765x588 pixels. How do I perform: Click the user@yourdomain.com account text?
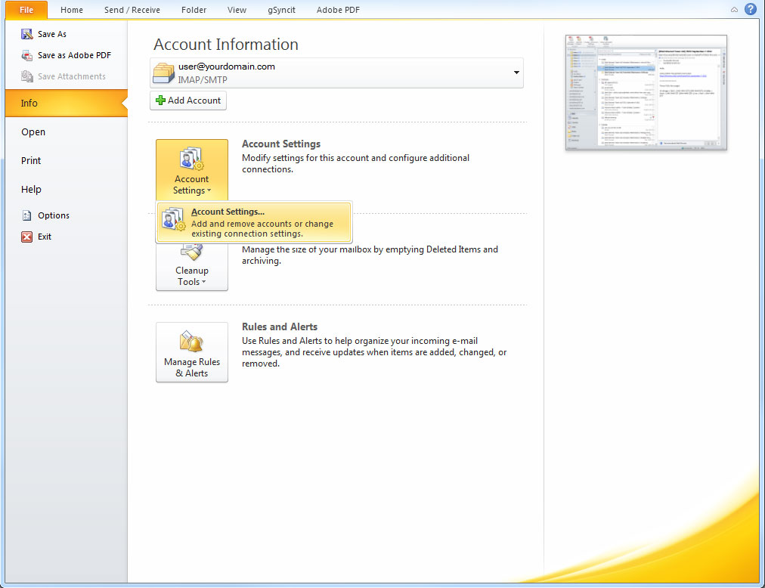point(226,67)
